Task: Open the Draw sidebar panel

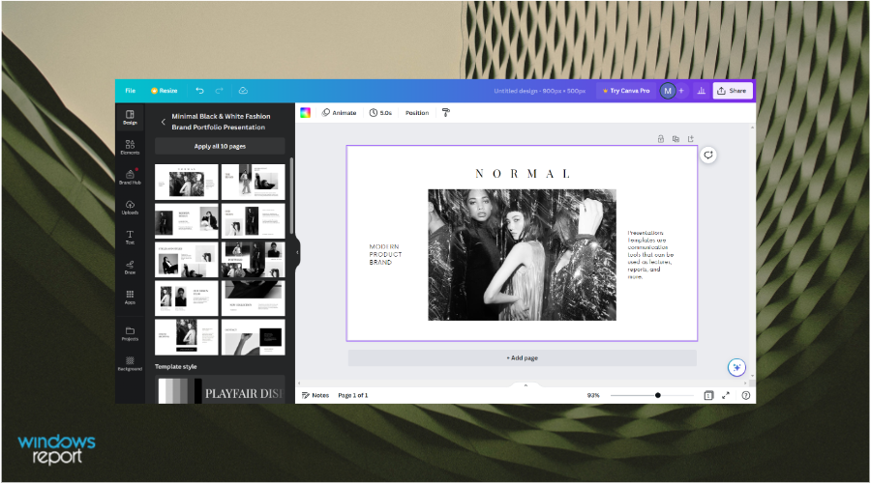Action: tap(130, 268)
